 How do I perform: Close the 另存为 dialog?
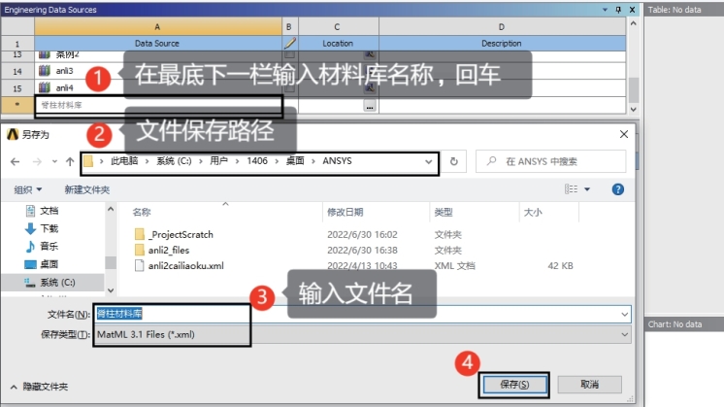coord(624,134)
